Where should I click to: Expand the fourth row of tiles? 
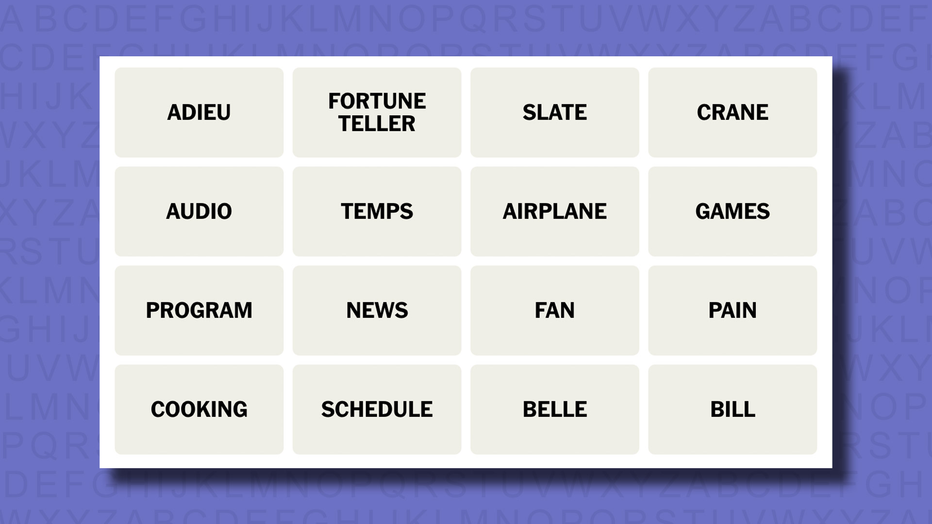466,408
